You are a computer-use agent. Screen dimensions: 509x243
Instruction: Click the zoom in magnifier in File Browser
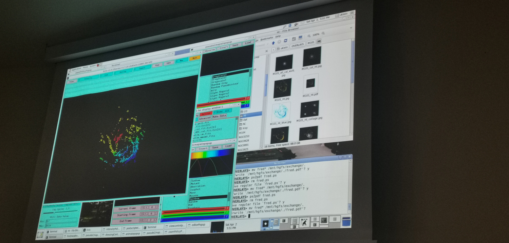(323, 33)
